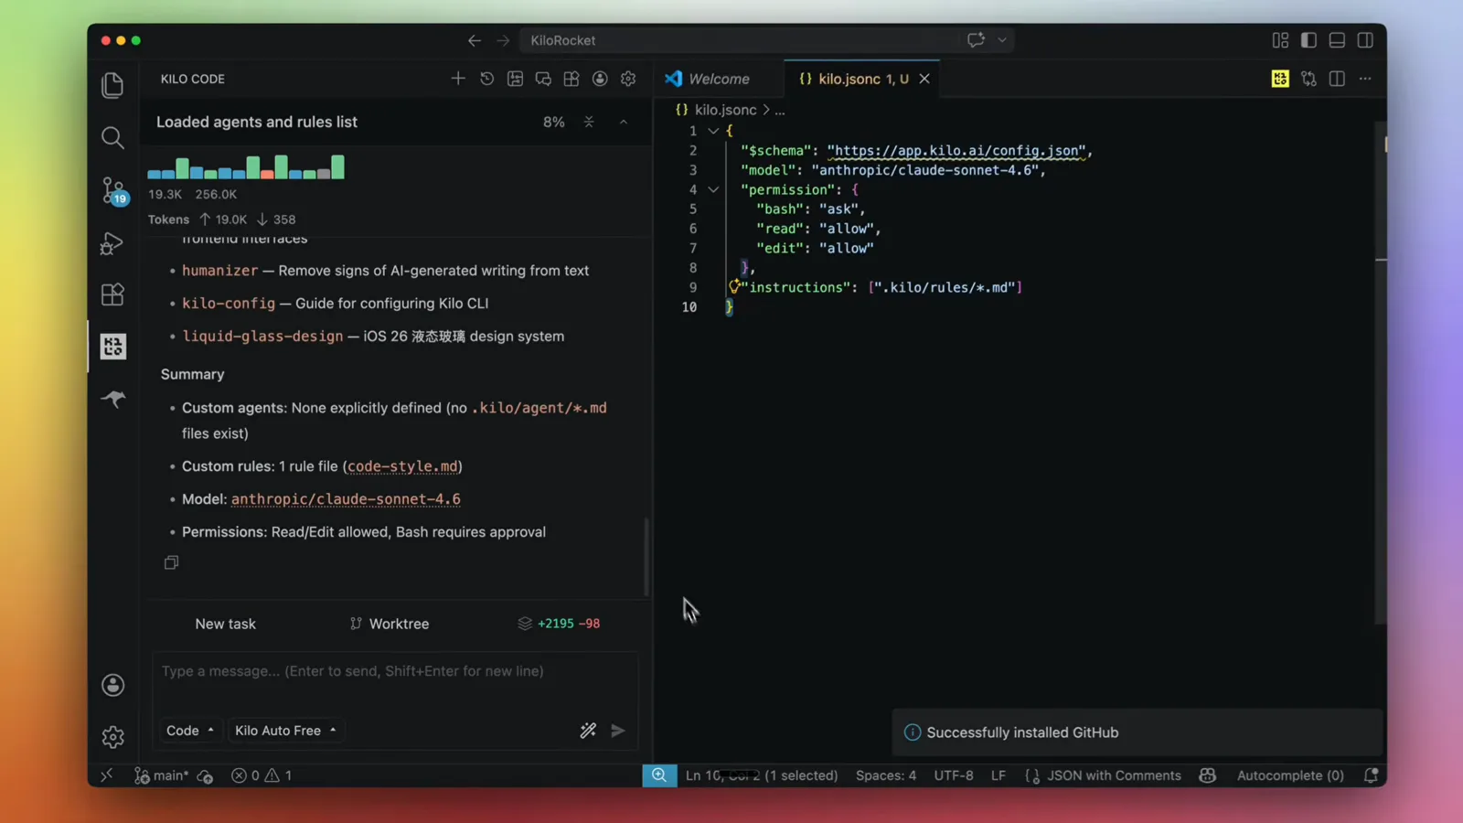The height and width of the screenshot is (823, 1463).
Task: Select the Kilo Code icon in the activity bar
Action: (x=112, y=347)
